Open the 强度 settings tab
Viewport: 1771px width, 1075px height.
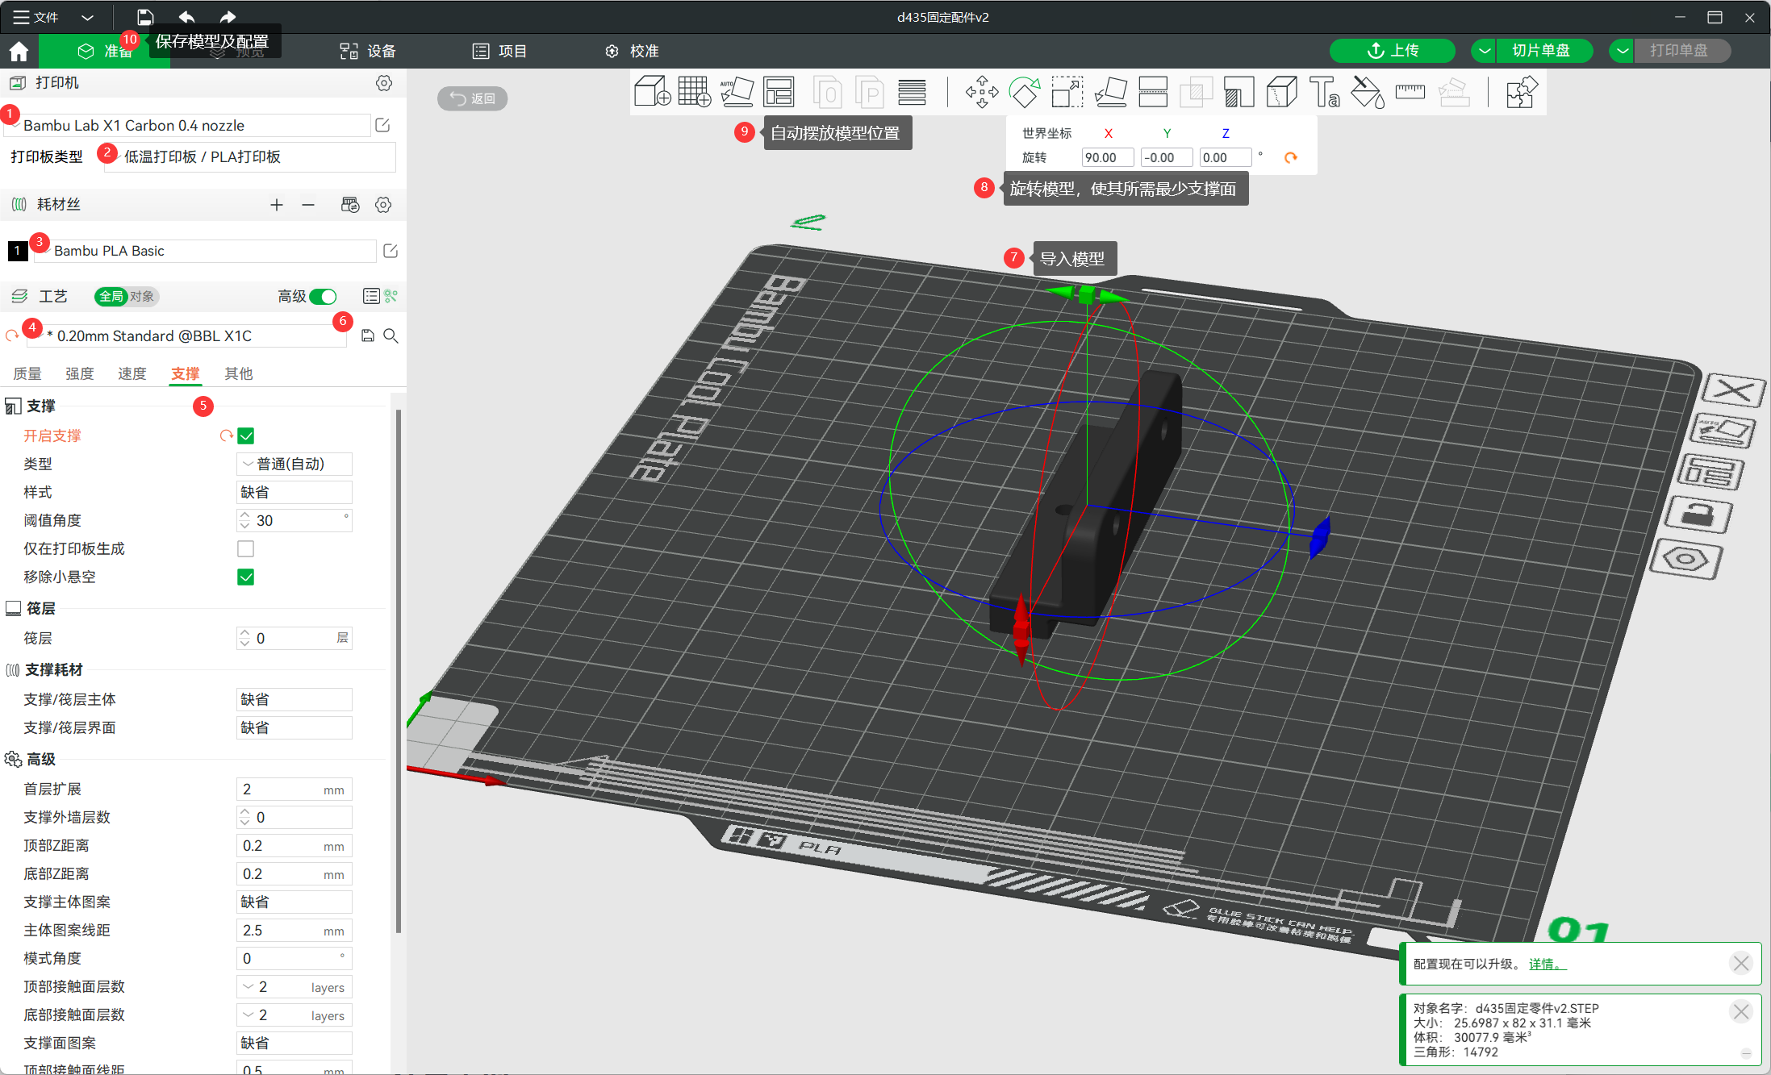tap(80, 373)
